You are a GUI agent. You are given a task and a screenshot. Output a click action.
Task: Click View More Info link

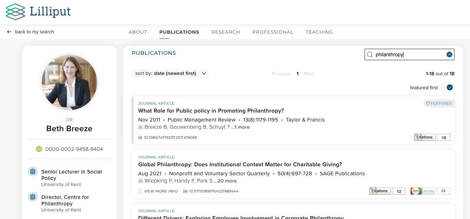[x=158, y=191]
